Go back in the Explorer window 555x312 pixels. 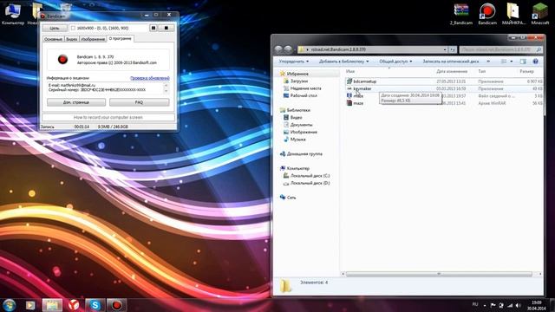279,49
